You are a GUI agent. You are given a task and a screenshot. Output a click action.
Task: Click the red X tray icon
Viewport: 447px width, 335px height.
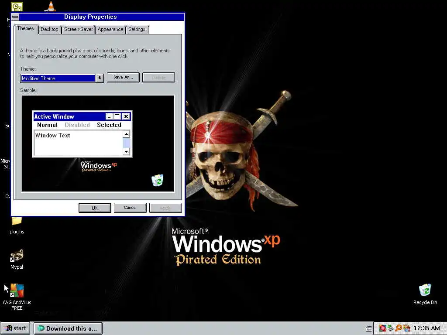[382, 328]
